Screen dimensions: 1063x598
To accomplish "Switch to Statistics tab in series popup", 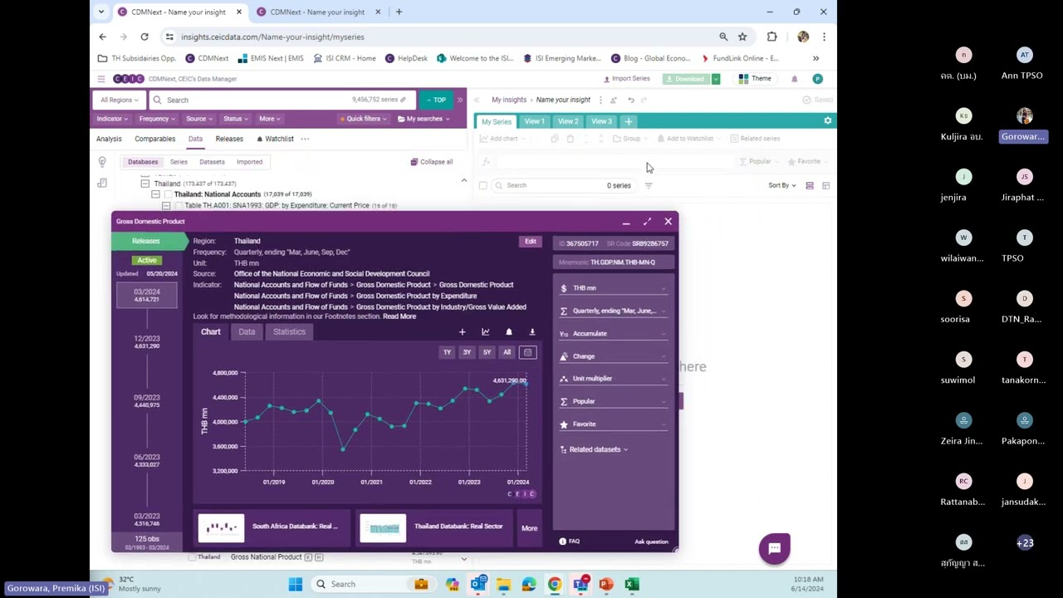I will coord(289,332).
